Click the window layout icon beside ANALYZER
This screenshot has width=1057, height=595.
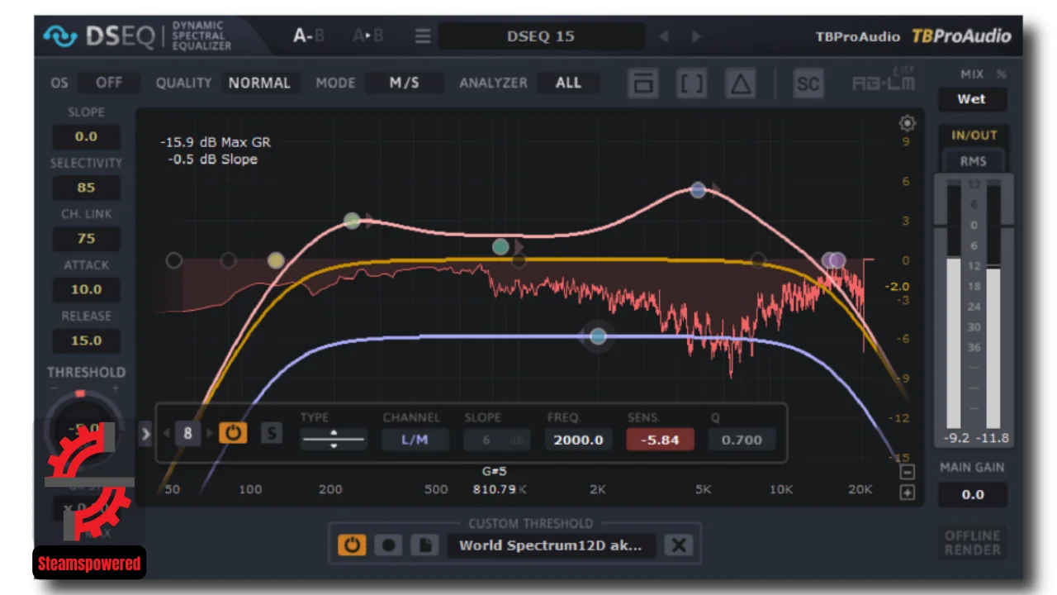click(642, 83)
